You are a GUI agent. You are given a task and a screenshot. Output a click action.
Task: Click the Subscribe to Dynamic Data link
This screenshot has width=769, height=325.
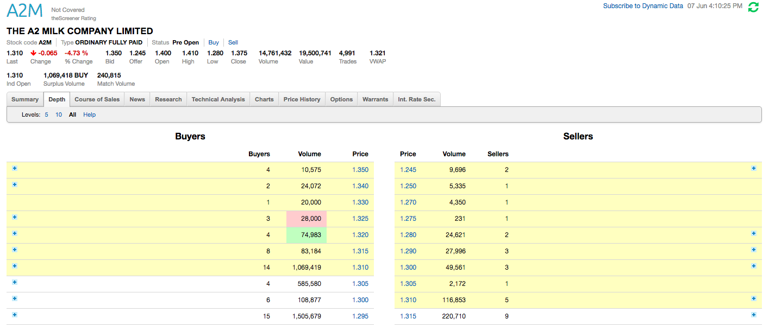tap(643, 6)
